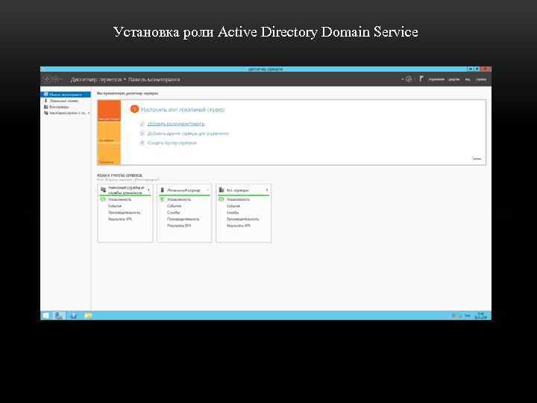Click the Файловые службы sidebar icon
The height and width of the screenshot is (403, 537).
[46, 113]
